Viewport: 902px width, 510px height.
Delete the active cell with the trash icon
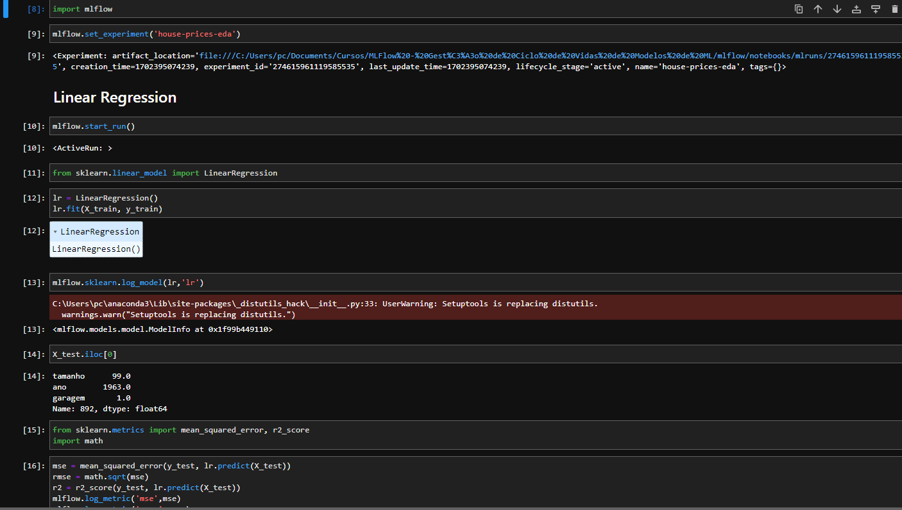click(895, 9)
